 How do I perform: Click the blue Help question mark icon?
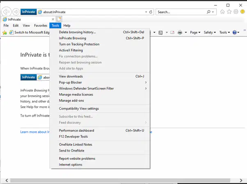click(x=234, y=32)
